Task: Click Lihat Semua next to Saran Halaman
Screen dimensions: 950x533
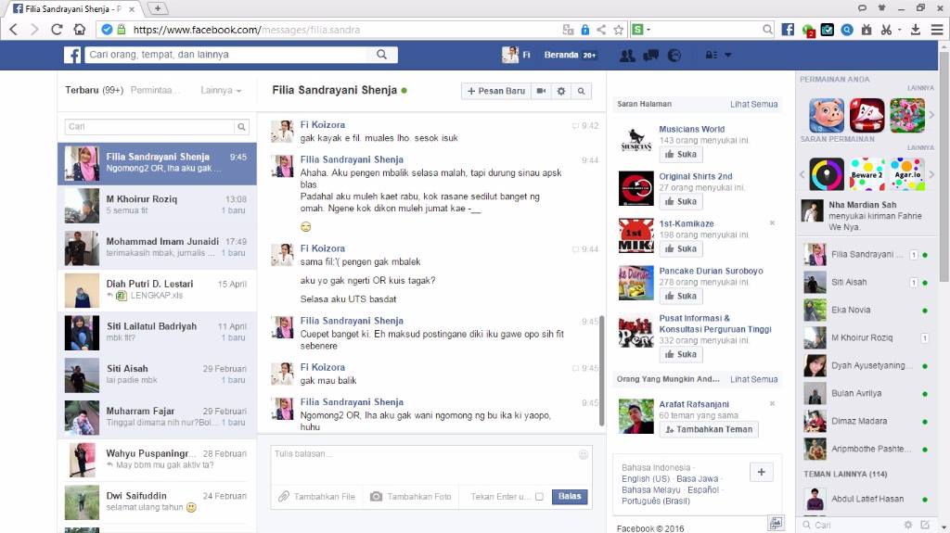Action: 753,104
